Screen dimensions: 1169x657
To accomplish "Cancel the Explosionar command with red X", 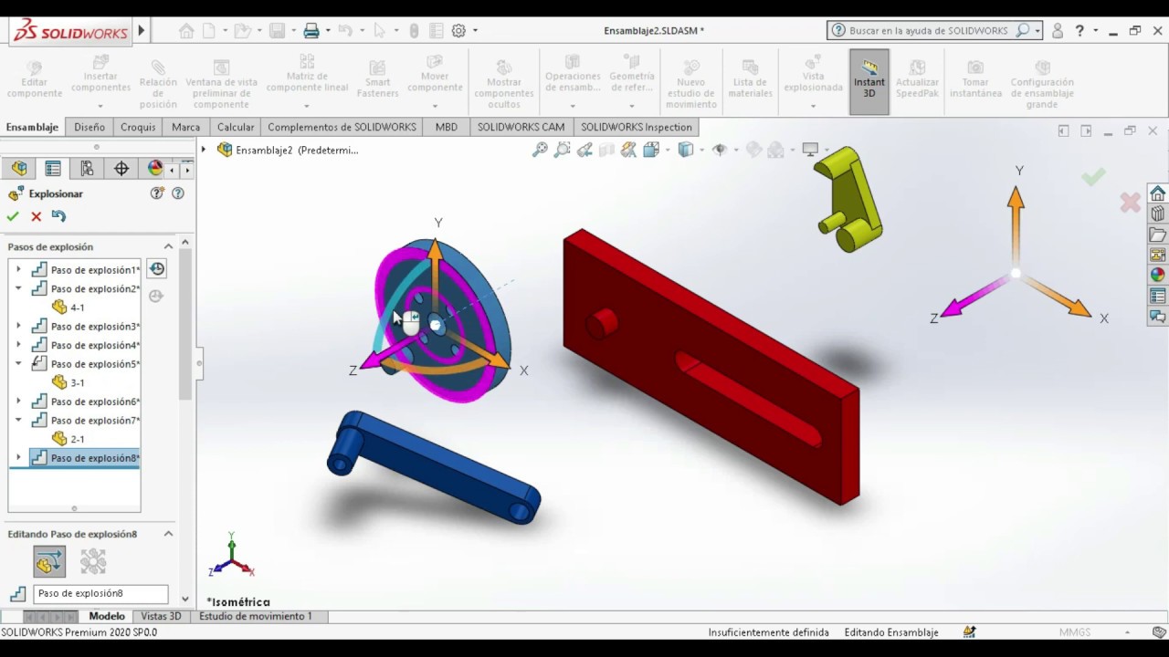I will coord(37,216).
